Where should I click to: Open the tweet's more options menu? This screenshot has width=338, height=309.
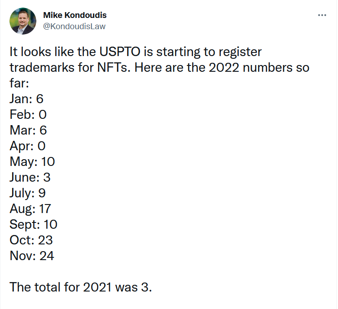click(x=322, y=15)
